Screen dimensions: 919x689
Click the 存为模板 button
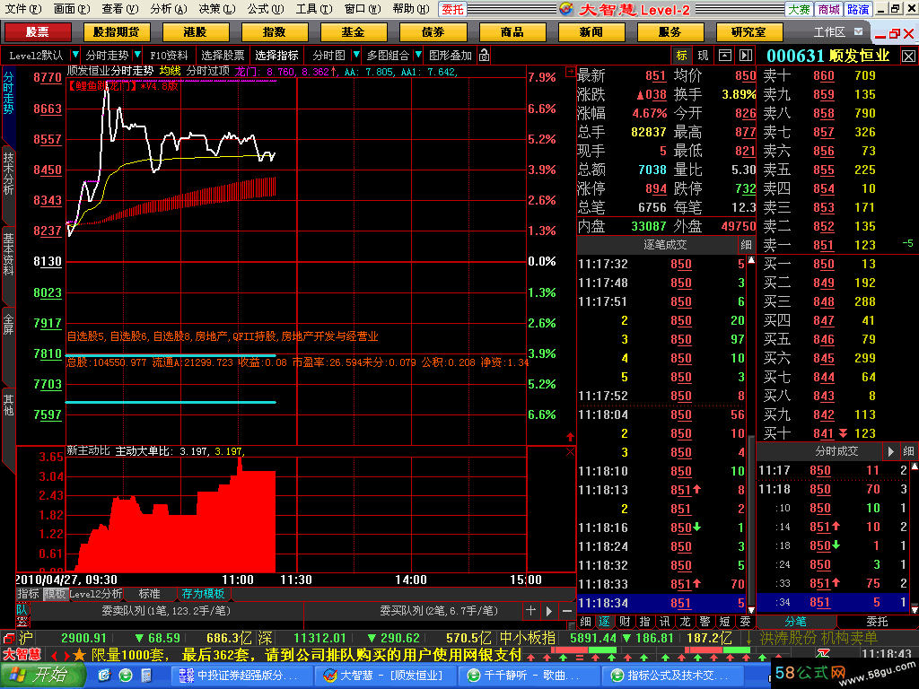(203, 594)
